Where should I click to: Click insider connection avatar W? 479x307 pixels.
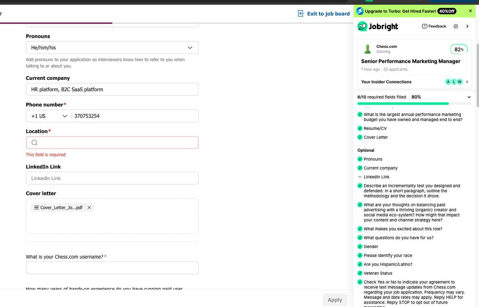[459, 82]
